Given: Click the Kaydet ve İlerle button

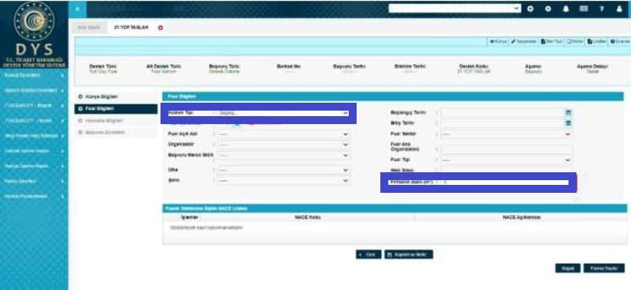Looking at the screenshot, I should tap(409, 254).
